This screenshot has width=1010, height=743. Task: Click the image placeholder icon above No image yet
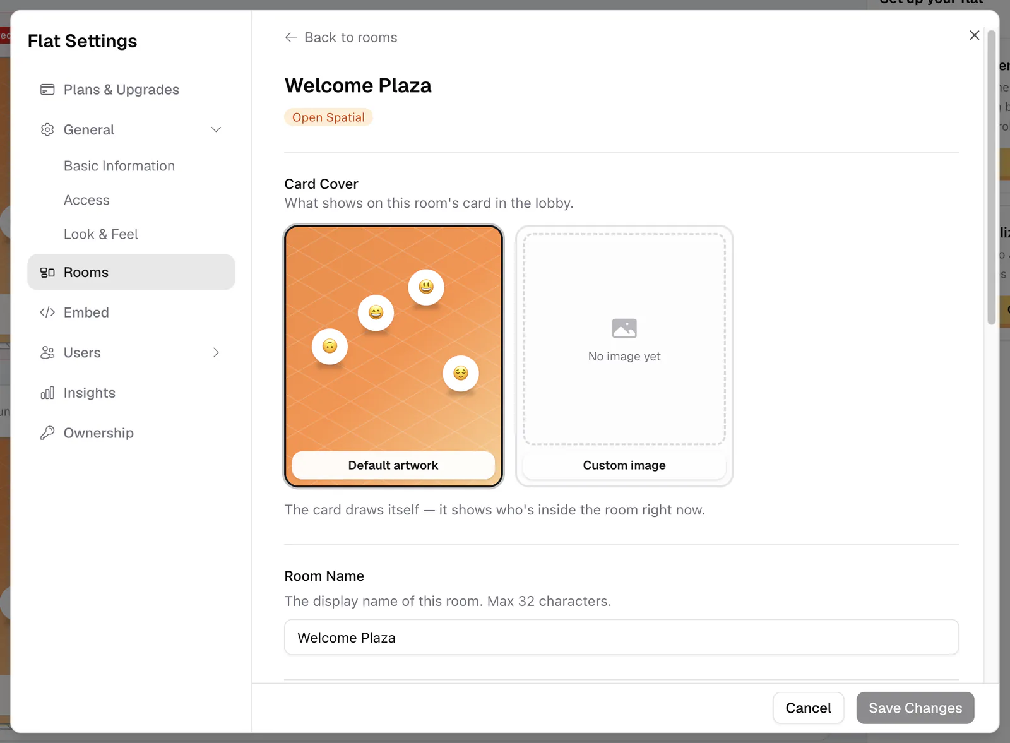624,328
